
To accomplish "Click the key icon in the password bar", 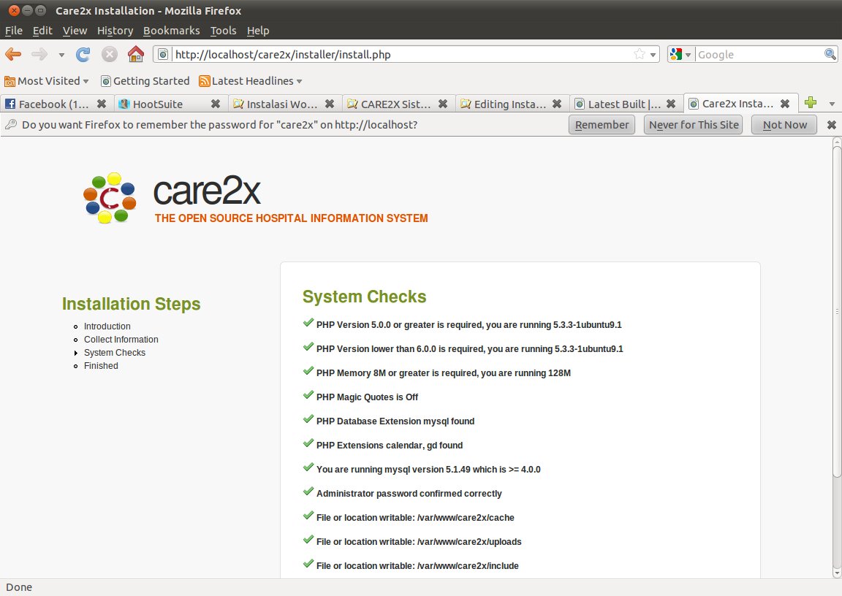I will tap(11, 124).
